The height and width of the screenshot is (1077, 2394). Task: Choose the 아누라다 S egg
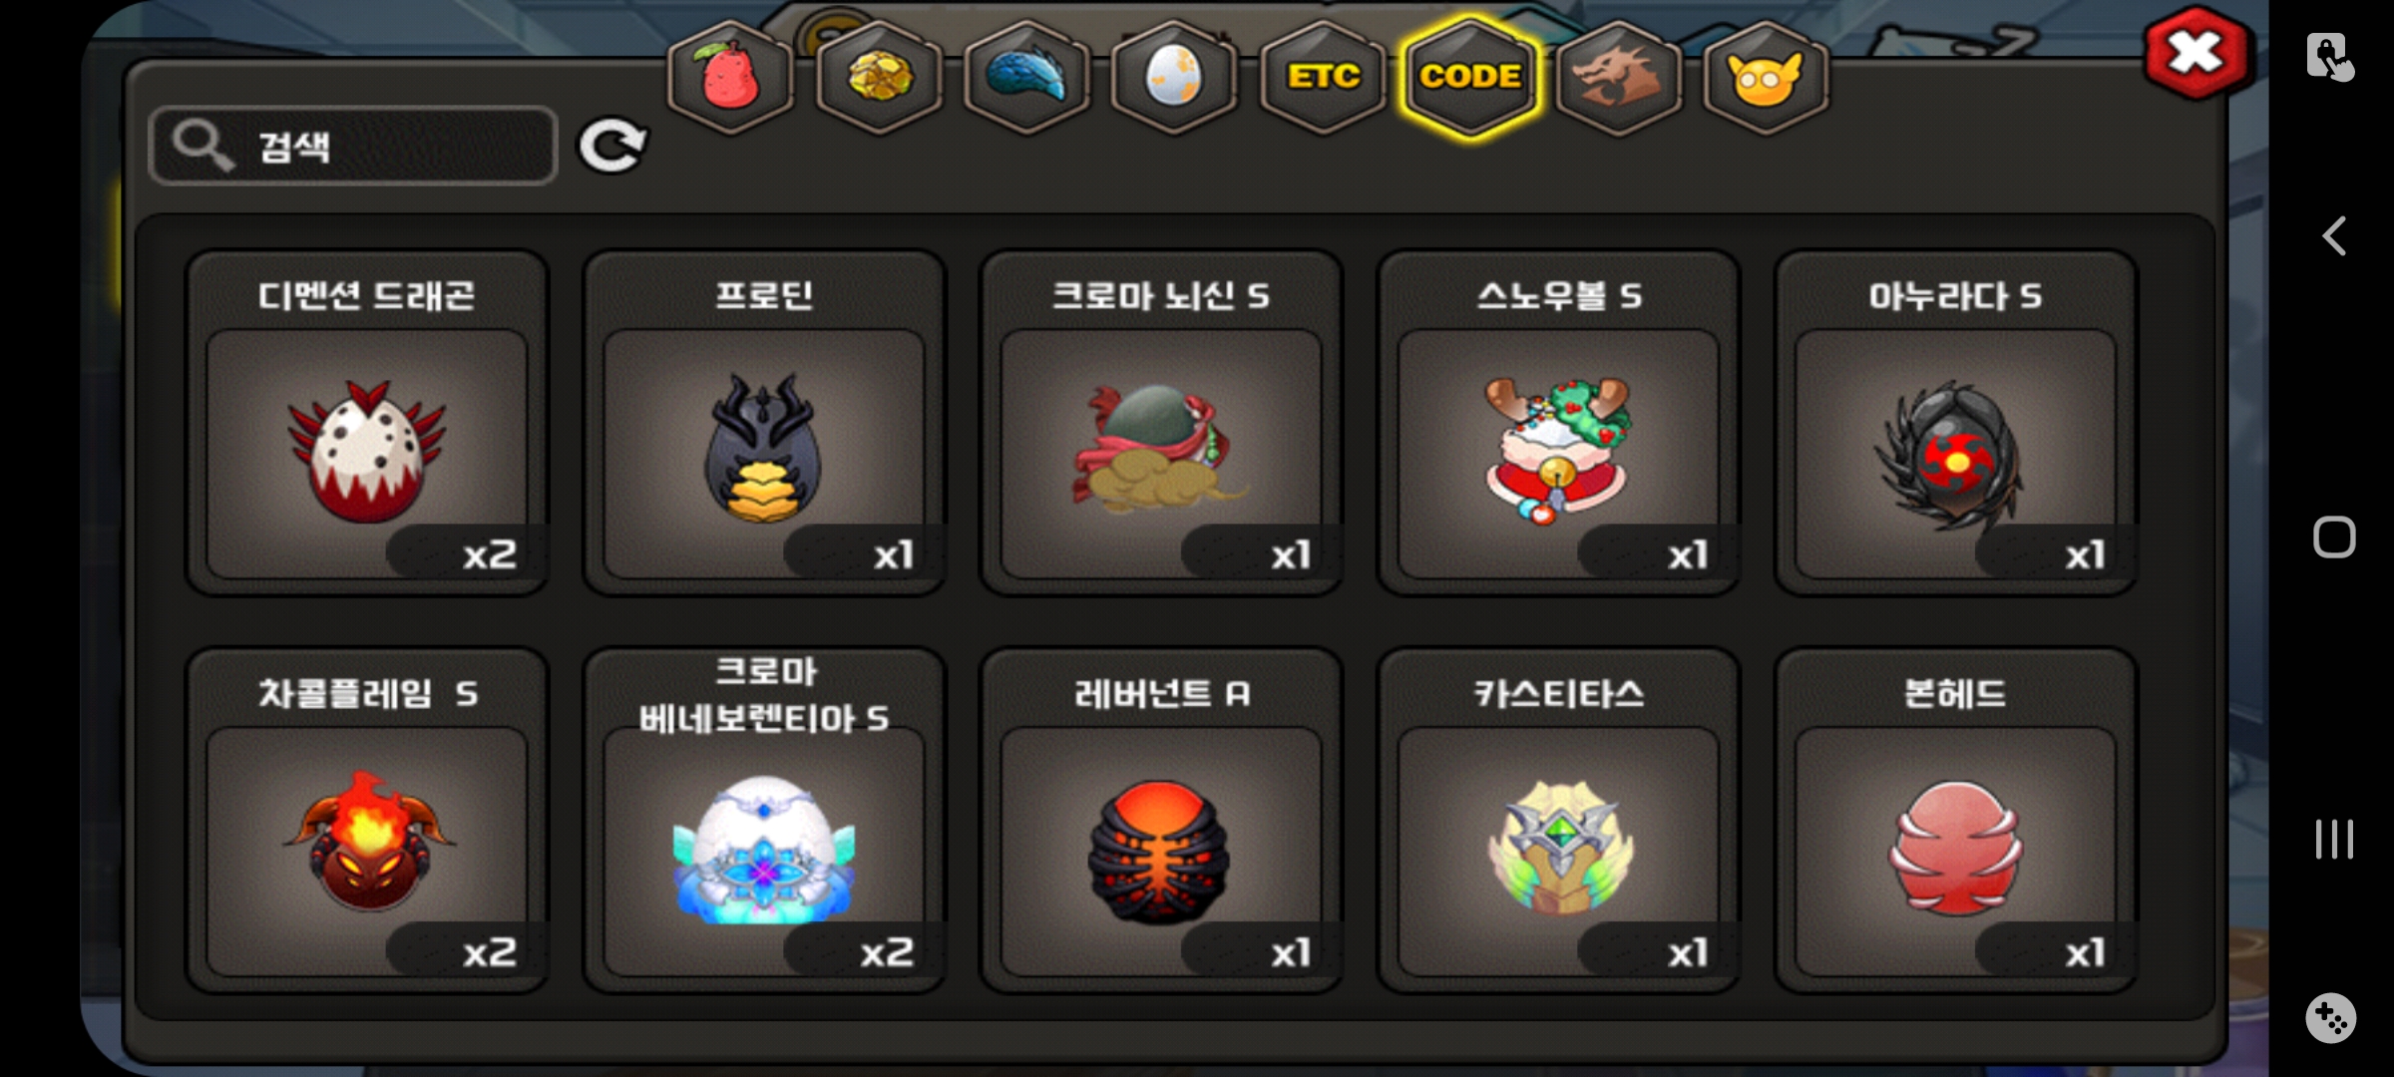point(1955,423)
